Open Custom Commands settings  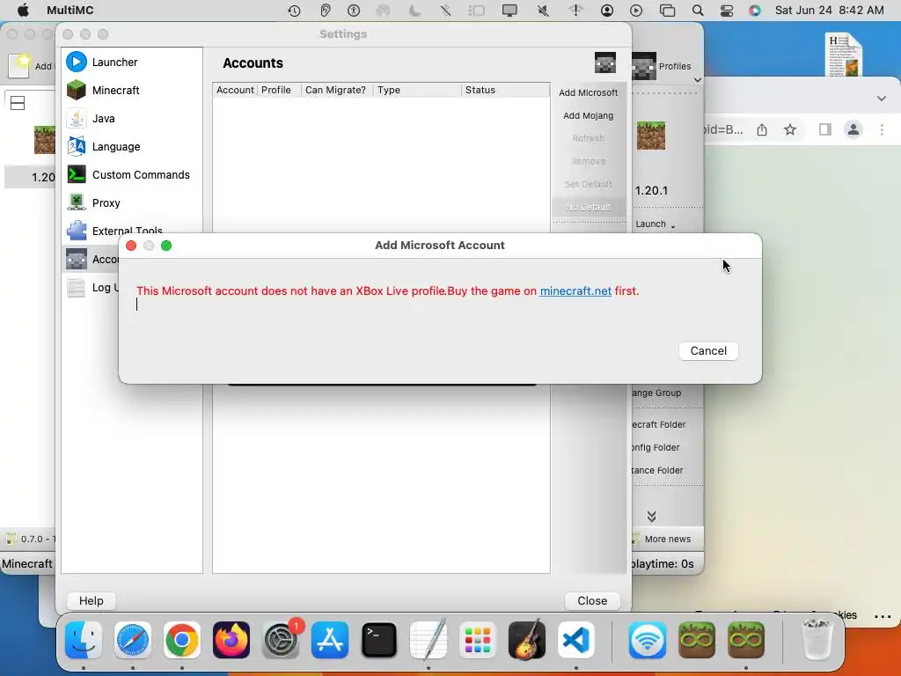[x=141, y=175]
